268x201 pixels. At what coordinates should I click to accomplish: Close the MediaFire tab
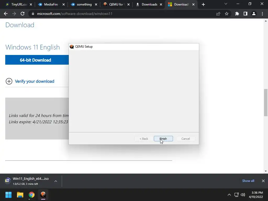click(x=64, y=5)
